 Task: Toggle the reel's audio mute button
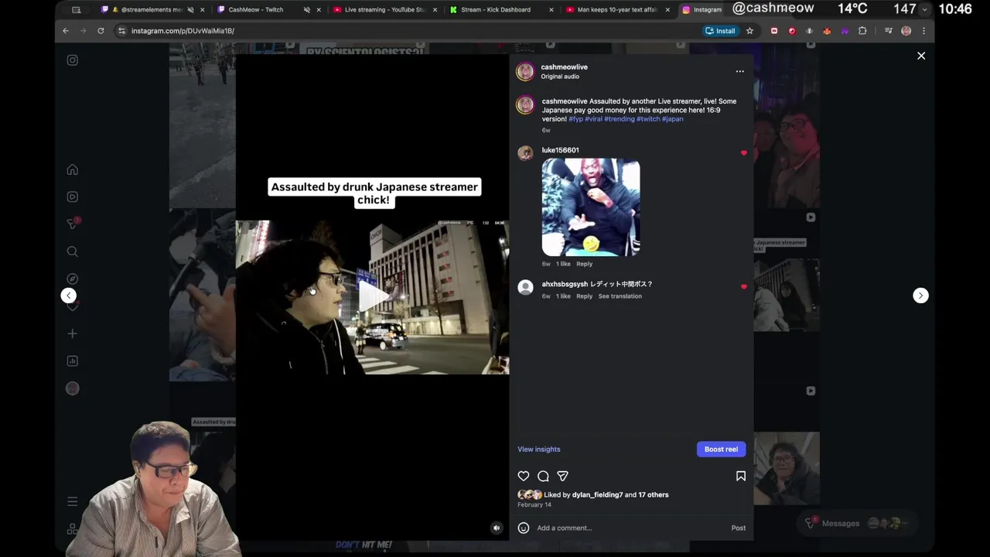pyautogui.click(x=497, y=528)
